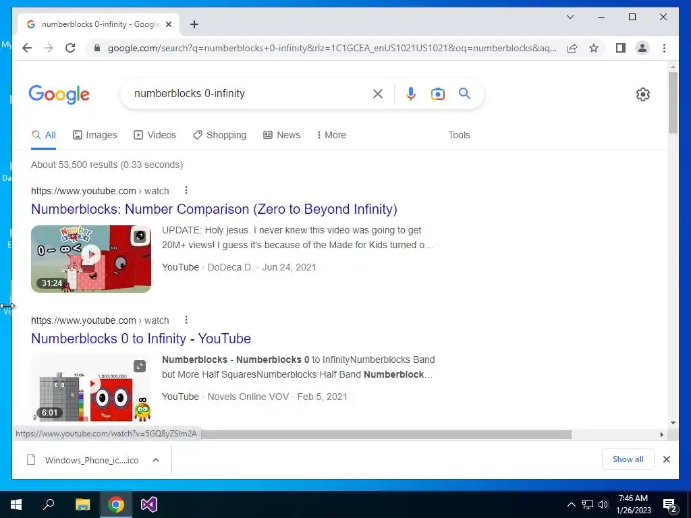691x518 pixels.
Task: Close the downloads bar
Action: [666, 459]
